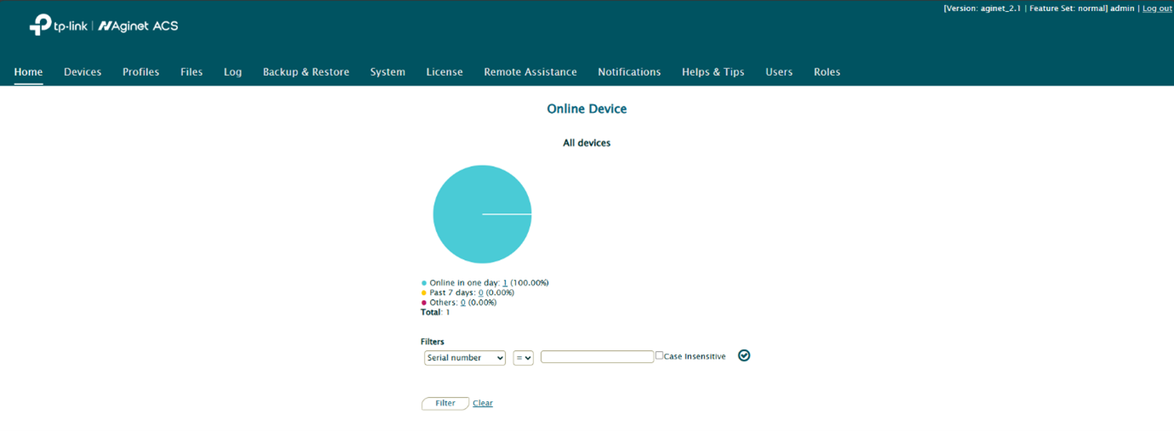
Task: Expand the equals operator dropdown
Action: pos(523,358)
